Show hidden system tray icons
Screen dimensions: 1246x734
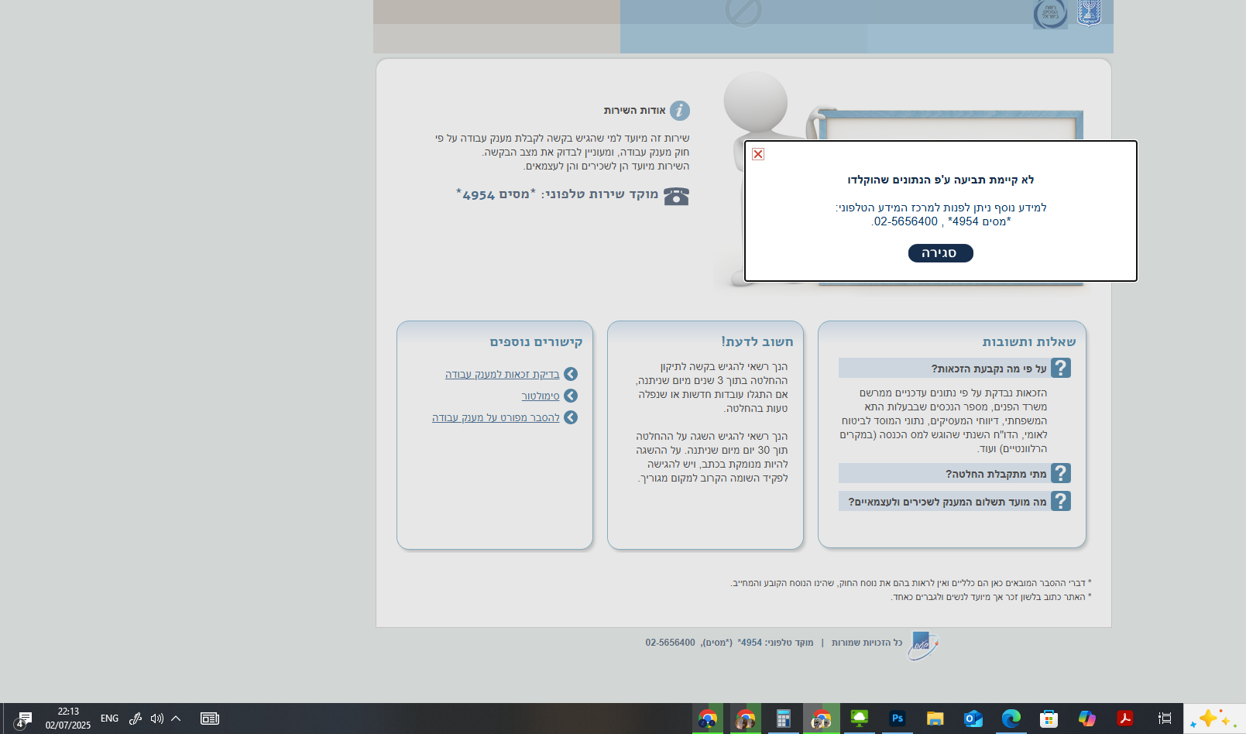pos(176,719)
